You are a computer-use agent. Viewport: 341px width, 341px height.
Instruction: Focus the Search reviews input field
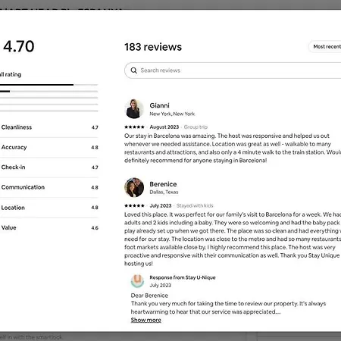[x=233, y=70]
